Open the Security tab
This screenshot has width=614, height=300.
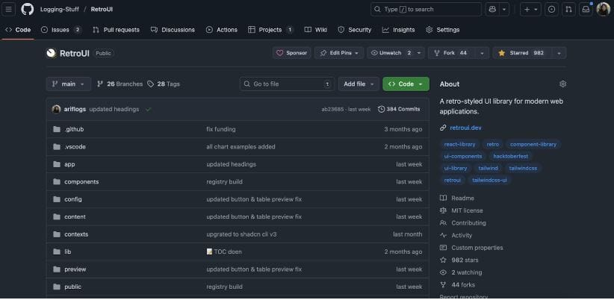coord(354,30)
